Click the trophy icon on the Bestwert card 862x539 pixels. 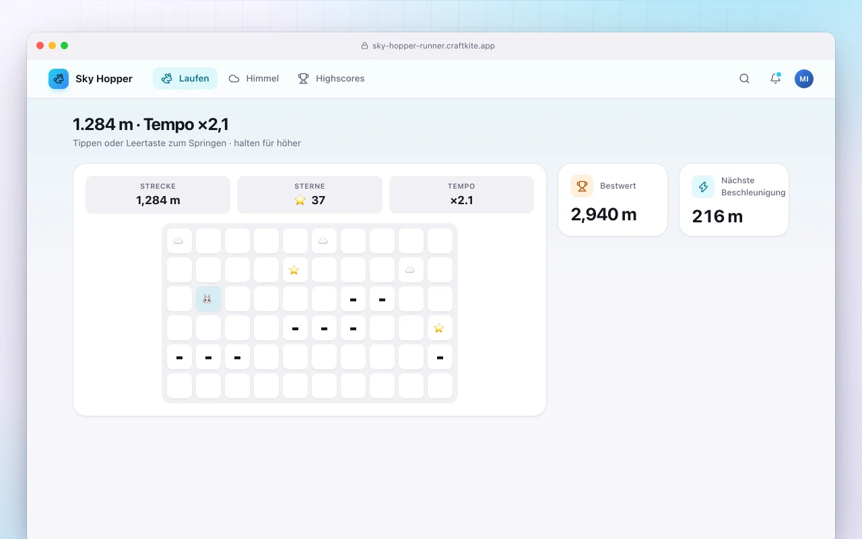[x=582, y=186]
